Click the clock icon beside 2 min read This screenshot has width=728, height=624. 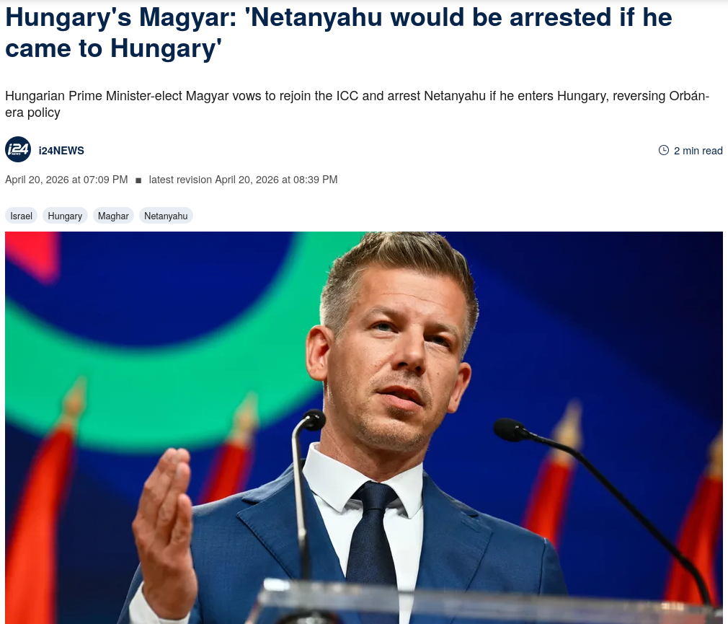click(663, 150)
